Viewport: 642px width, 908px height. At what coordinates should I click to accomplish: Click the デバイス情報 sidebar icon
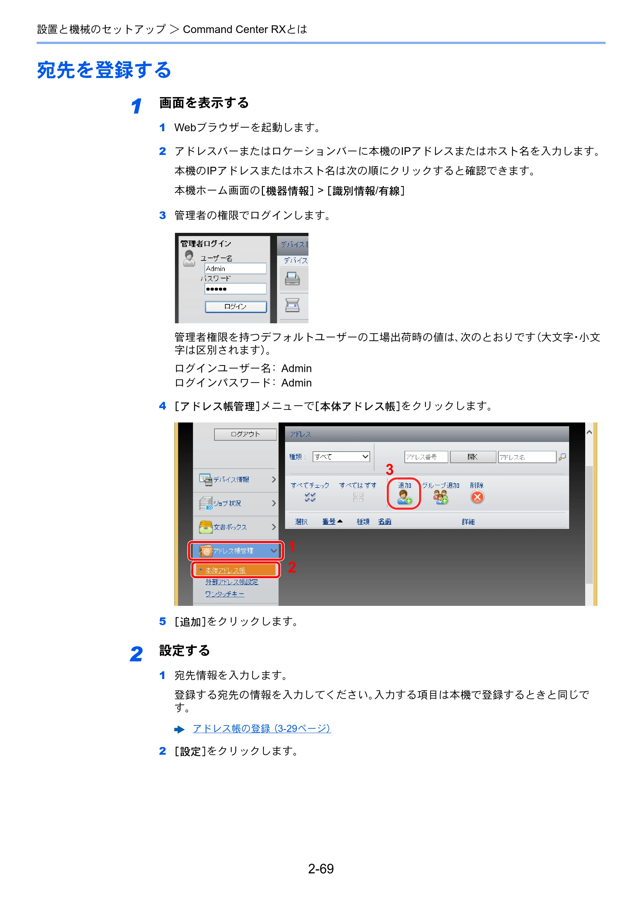click(205, 479)
